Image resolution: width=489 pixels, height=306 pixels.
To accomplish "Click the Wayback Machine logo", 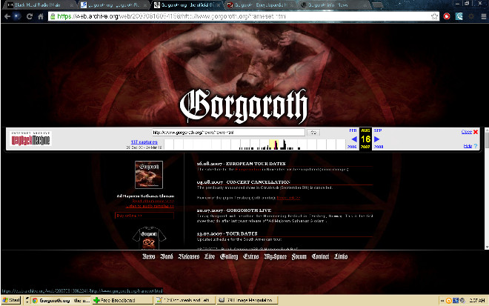I will (30, 139).
